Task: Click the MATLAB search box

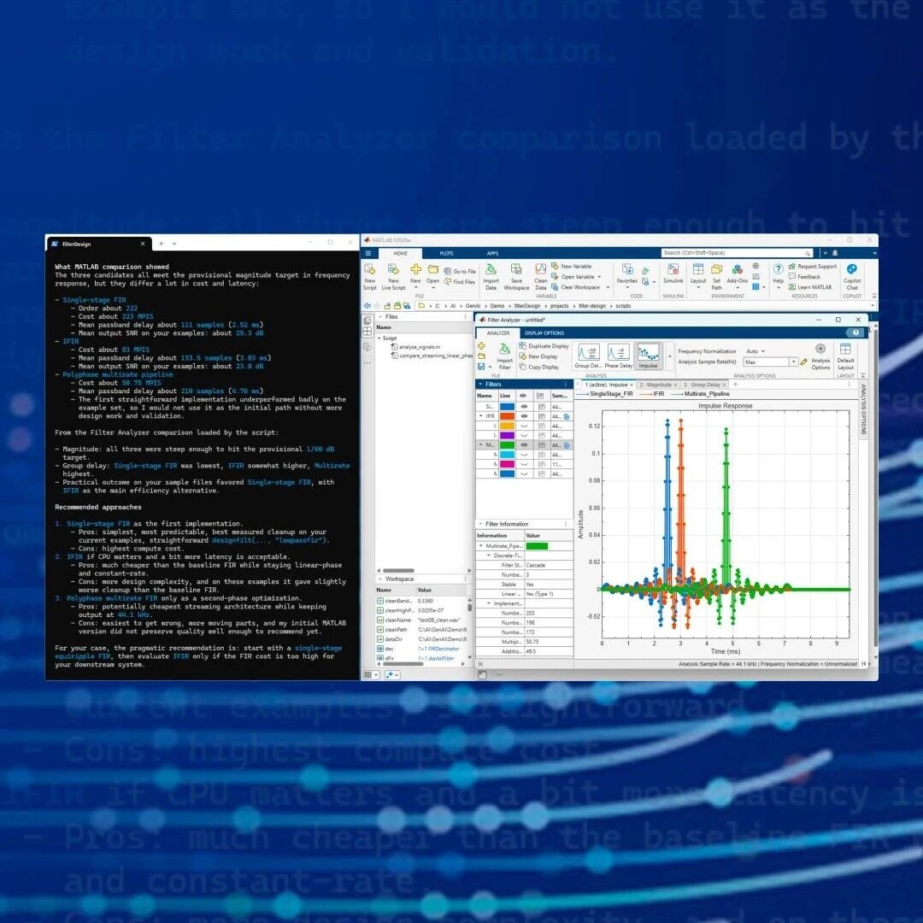Action: [737, 253]
